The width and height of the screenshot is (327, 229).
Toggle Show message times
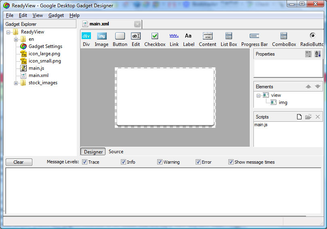tap(231, 162)
